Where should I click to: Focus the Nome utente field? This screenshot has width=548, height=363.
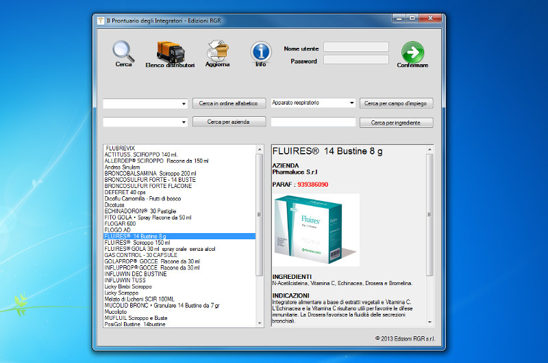pyautogui.click(x=356, y=46)
